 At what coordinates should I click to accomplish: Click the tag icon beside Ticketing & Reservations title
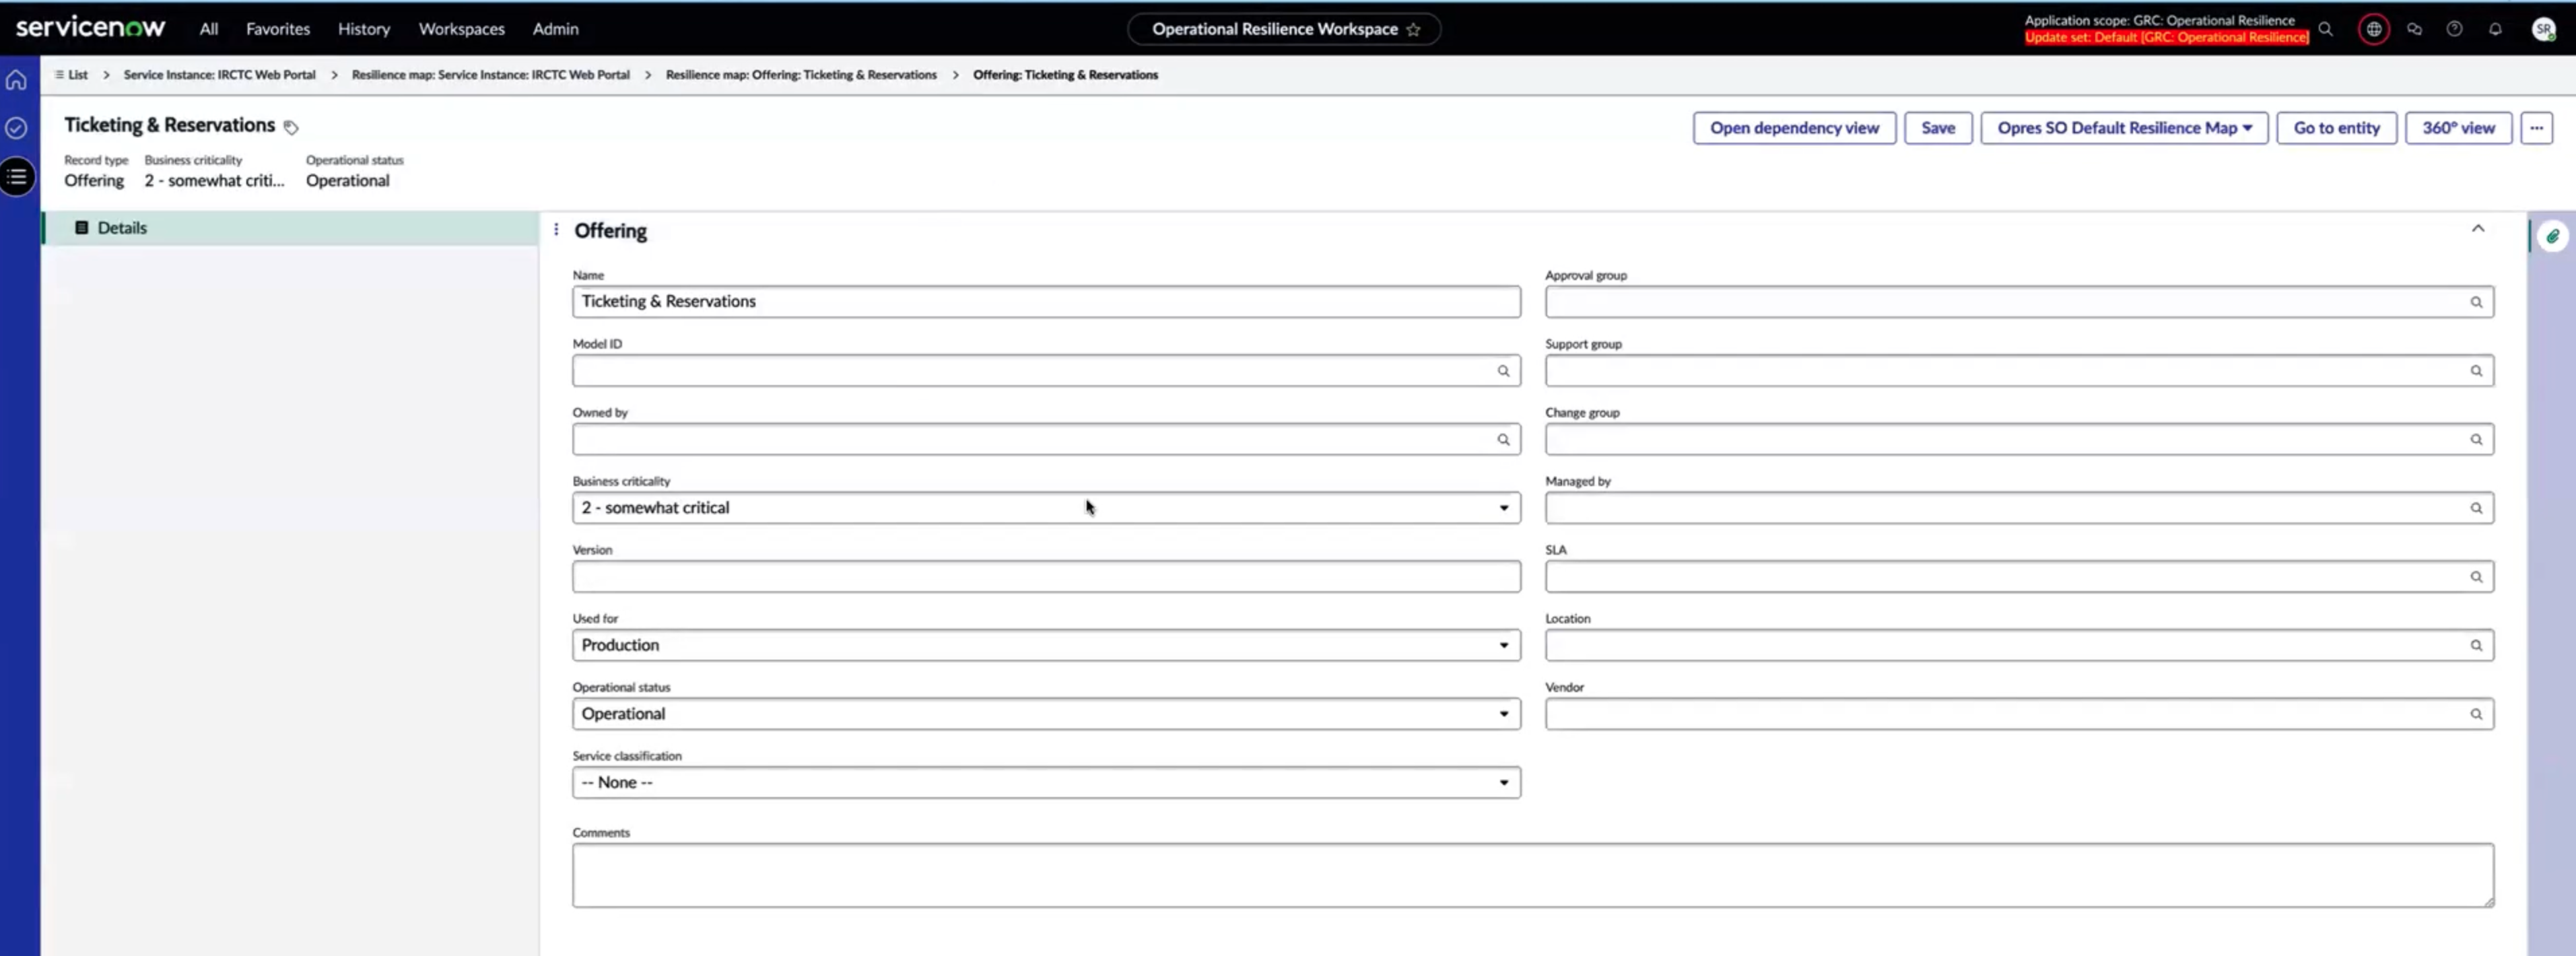(291, 127)
